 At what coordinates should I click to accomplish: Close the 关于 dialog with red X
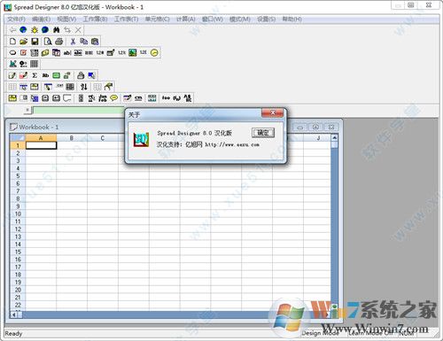(x=272, y=112)
